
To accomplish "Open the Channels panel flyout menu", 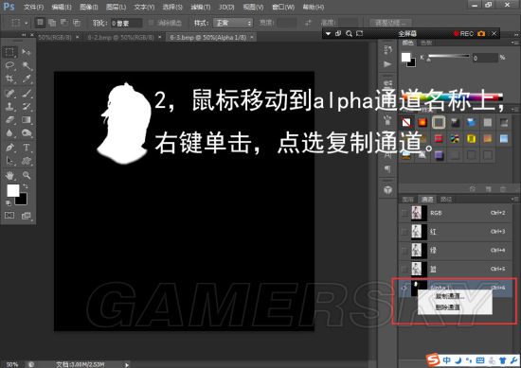I will pos(514,199).
